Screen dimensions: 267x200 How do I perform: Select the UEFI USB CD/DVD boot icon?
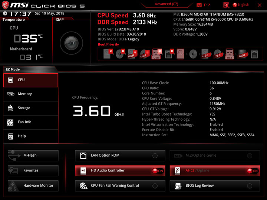[x=145, y=54]
